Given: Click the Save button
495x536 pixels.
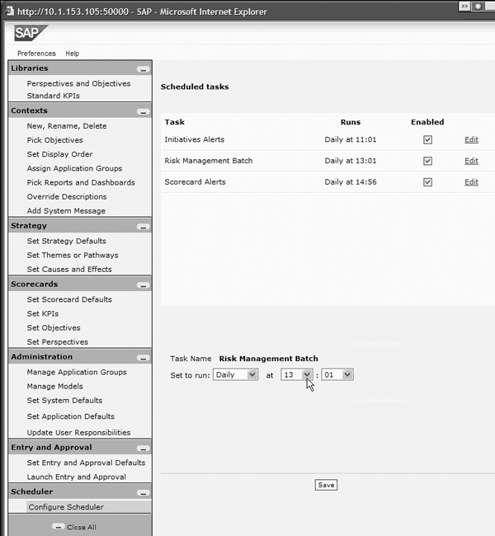Looking at the screenshot, I should click(x=326, y=485).
